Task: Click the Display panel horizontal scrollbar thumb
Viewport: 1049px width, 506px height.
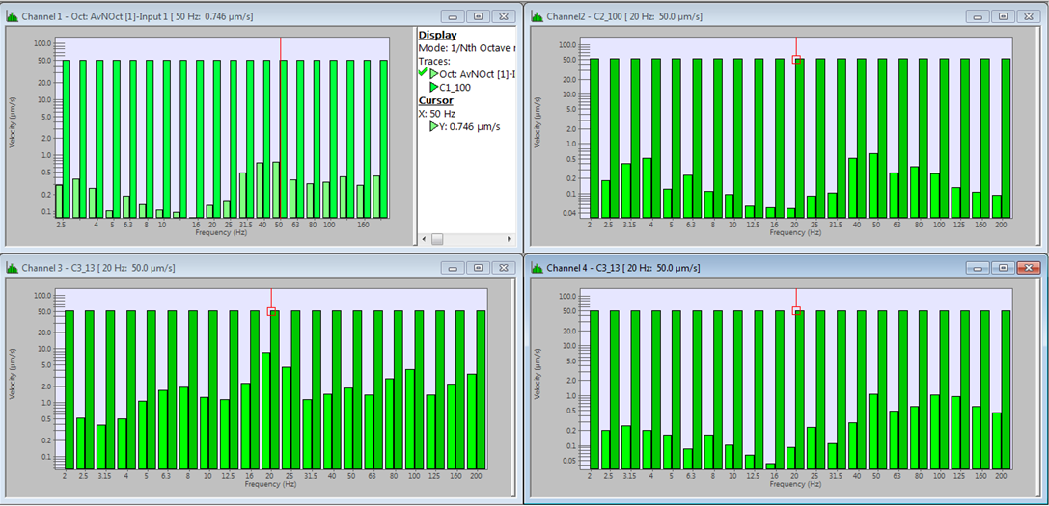Action: point(437,239)
